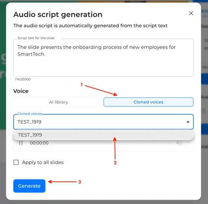Screen dimensions: 208x204
Task: Switch to the AI library tab
Action: [x=59, y=102]
